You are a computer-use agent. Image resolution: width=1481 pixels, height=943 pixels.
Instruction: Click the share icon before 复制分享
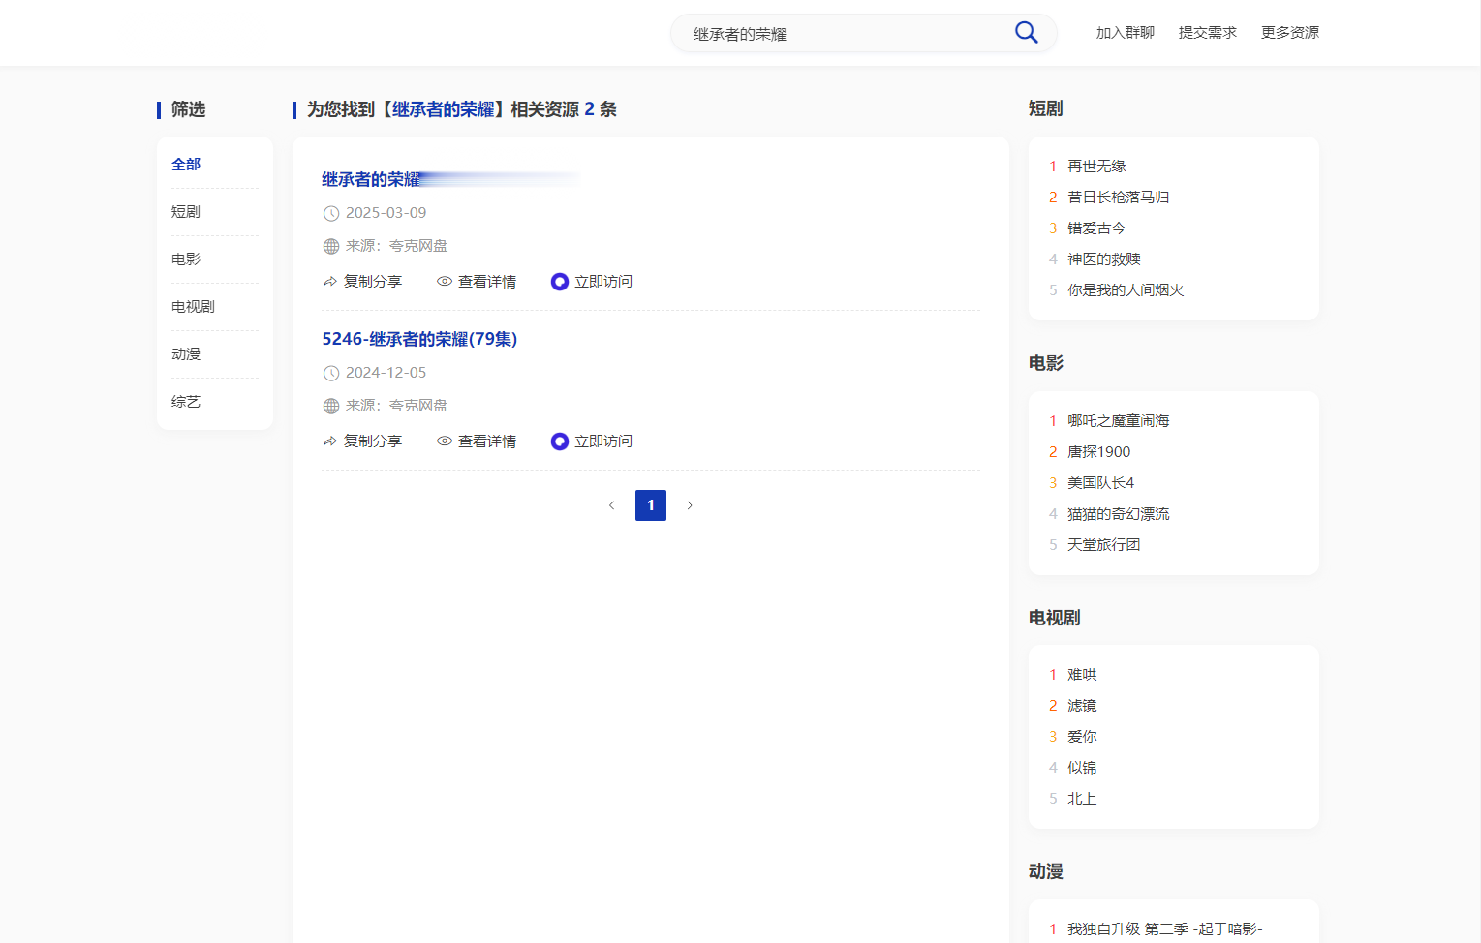(x=328, y=281)
